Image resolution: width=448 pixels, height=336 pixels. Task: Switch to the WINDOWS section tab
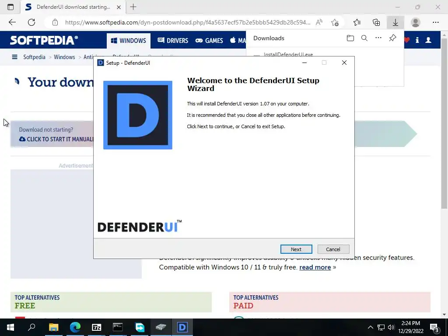pos(129,41)
